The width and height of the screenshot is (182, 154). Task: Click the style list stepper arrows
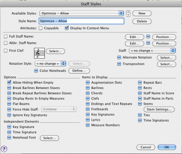[x=129, y=13]
